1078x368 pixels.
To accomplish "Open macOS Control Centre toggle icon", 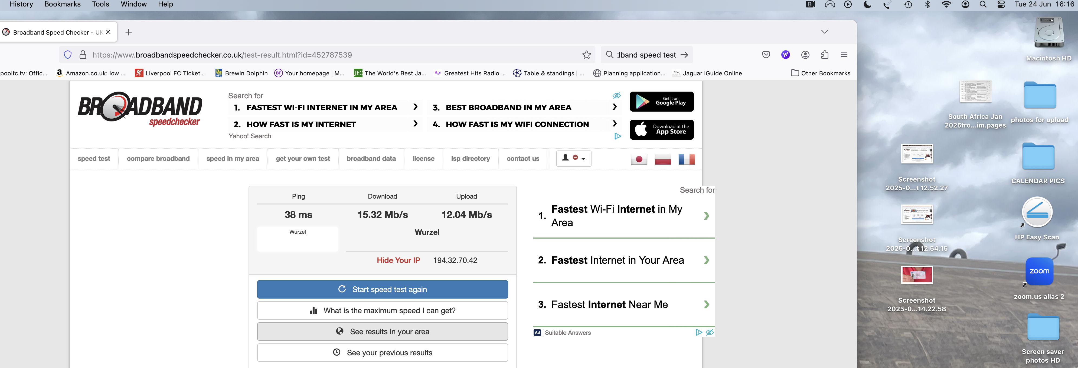I will click(1001, 4).
